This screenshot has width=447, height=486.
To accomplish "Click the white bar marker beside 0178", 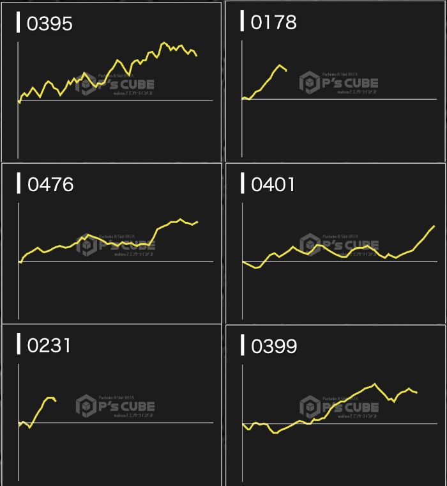I will (x=242, y=21).
